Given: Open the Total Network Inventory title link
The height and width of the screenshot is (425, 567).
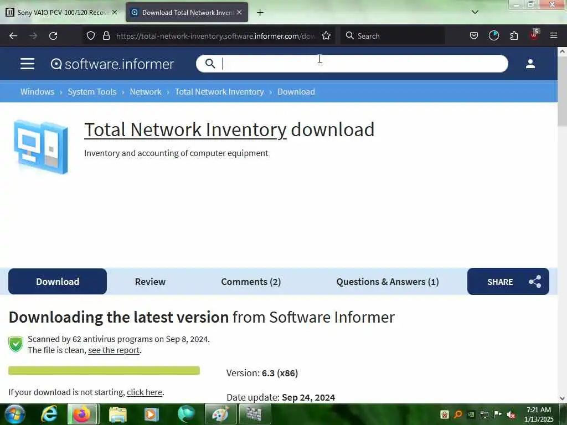Looking at the screenshot, I should click(x=185, y=129).
